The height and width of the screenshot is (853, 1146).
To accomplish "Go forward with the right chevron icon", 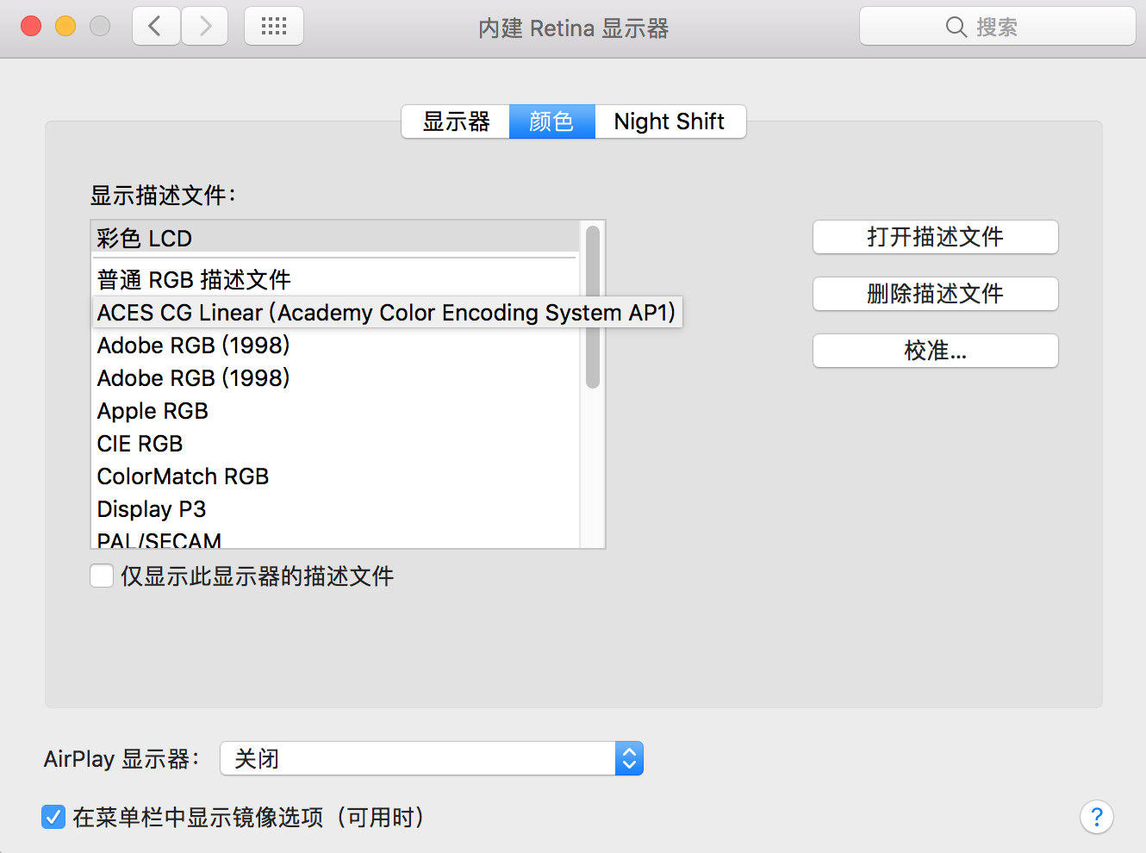I will coord(205,26).
